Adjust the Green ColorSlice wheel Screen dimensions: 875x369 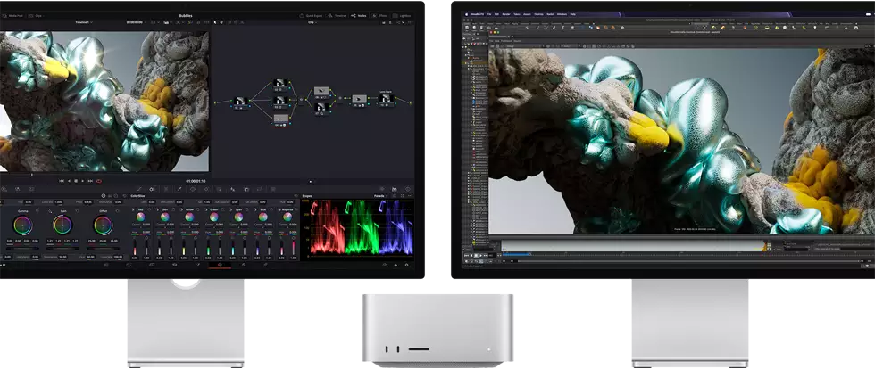[213, 217]
